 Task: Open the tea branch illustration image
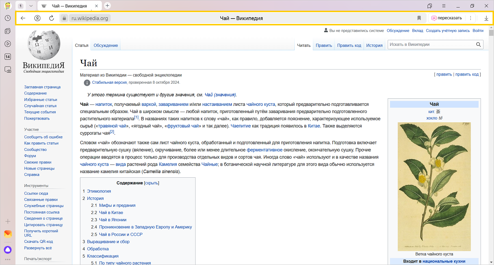click(434, 186)
